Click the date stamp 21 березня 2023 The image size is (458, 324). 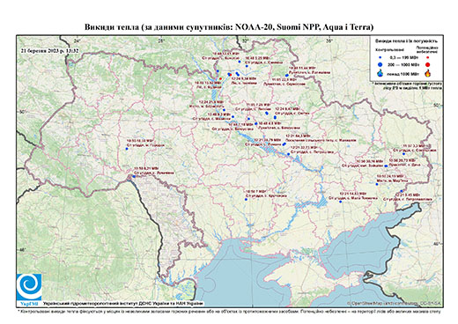[x=49, y=51]
